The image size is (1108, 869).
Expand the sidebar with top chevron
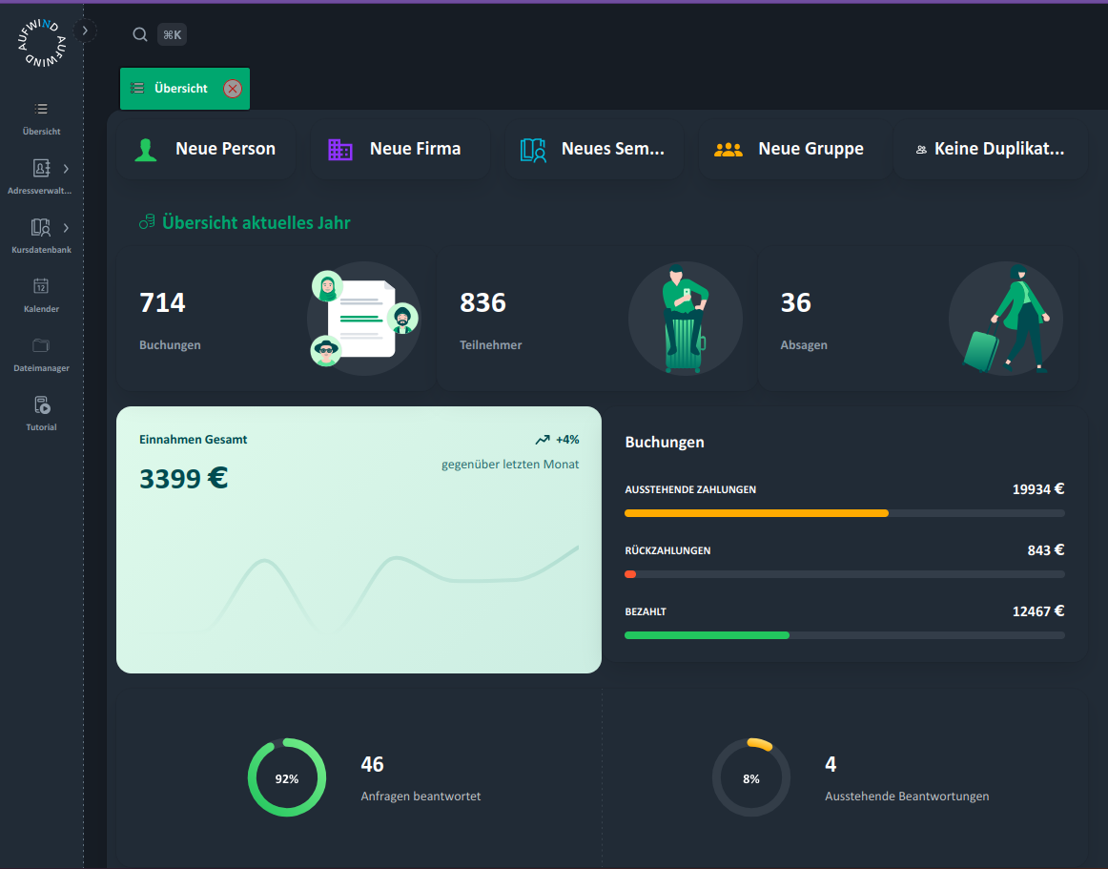85,31
